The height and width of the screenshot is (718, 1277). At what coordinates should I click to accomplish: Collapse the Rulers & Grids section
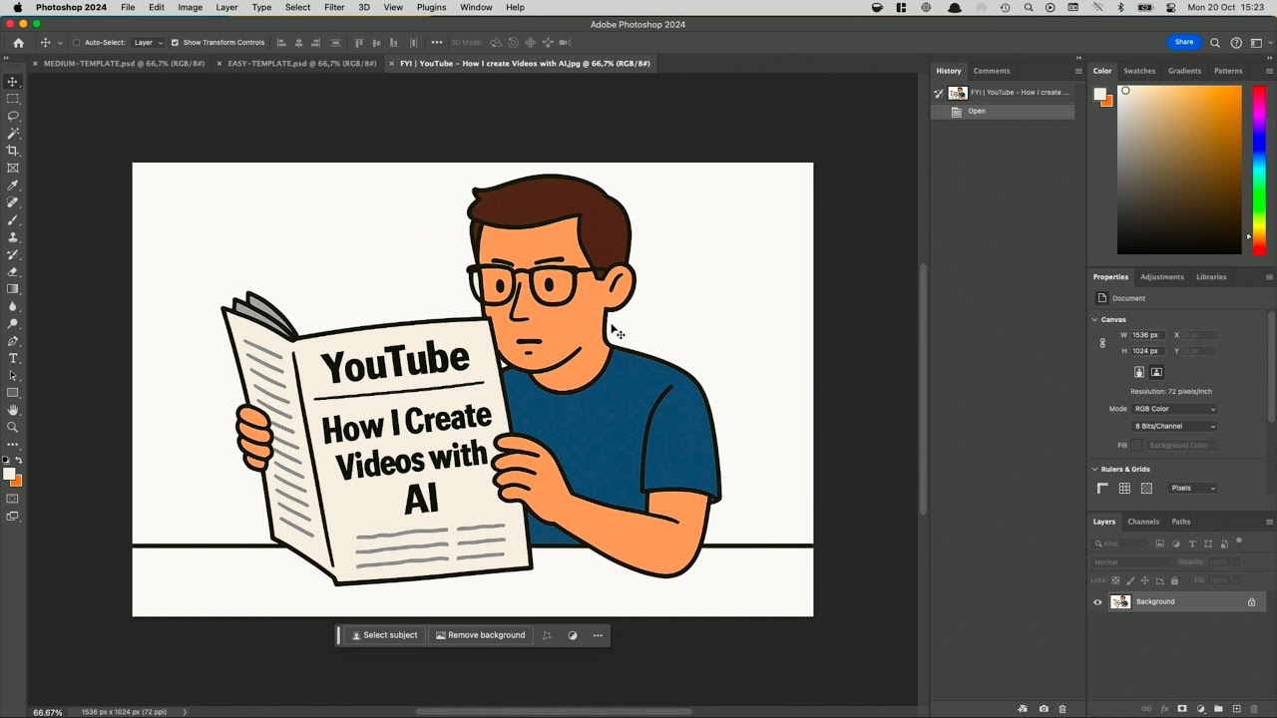point(1094,470)
